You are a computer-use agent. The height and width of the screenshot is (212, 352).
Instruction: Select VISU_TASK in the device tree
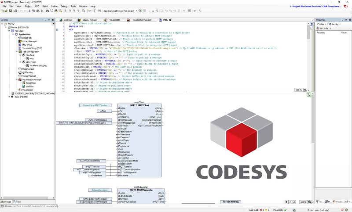[x=31, y=62]
